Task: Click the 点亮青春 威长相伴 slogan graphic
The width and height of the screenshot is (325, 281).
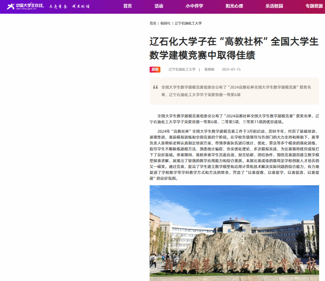Action: click(x=69, y=6)
